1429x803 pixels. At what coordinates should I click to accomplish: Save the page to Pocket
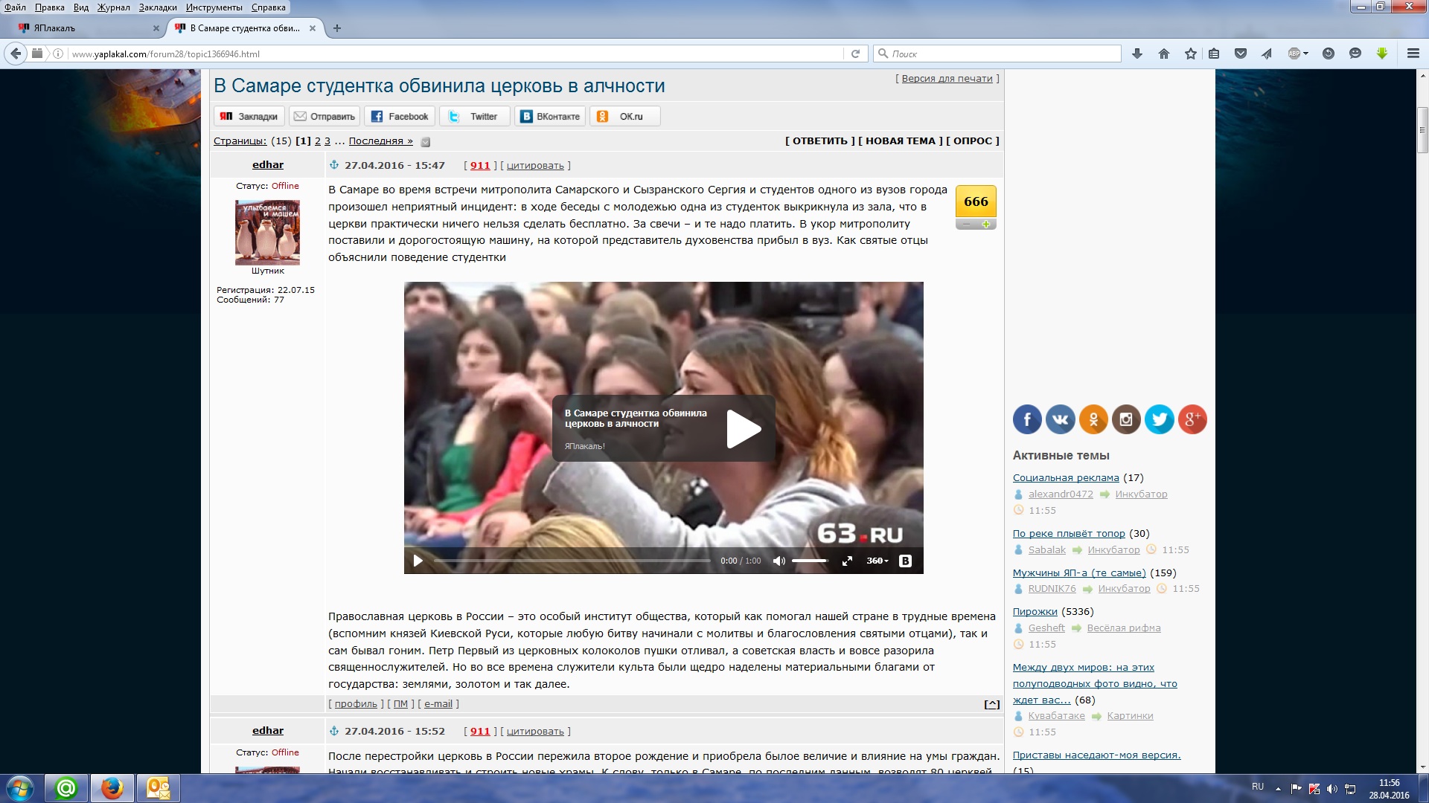1241,54
